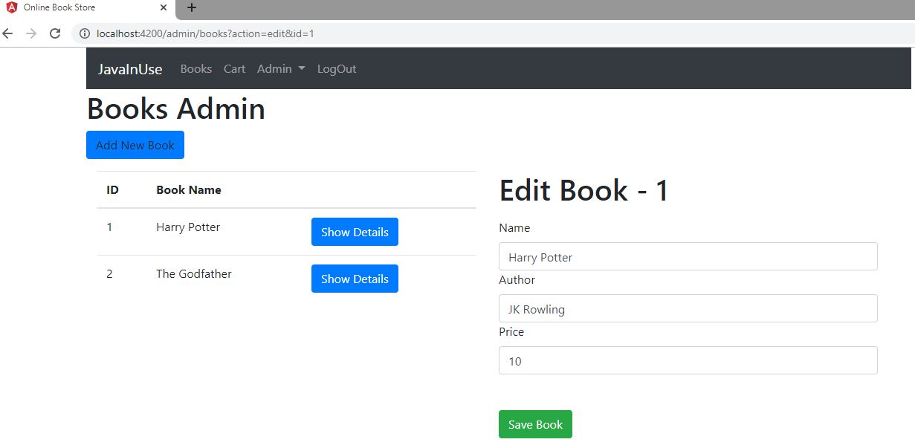Image resolution: width=915 pixels, height=445 pixels.
Task: Go to JavaInUse brand home
Action: 130,69
